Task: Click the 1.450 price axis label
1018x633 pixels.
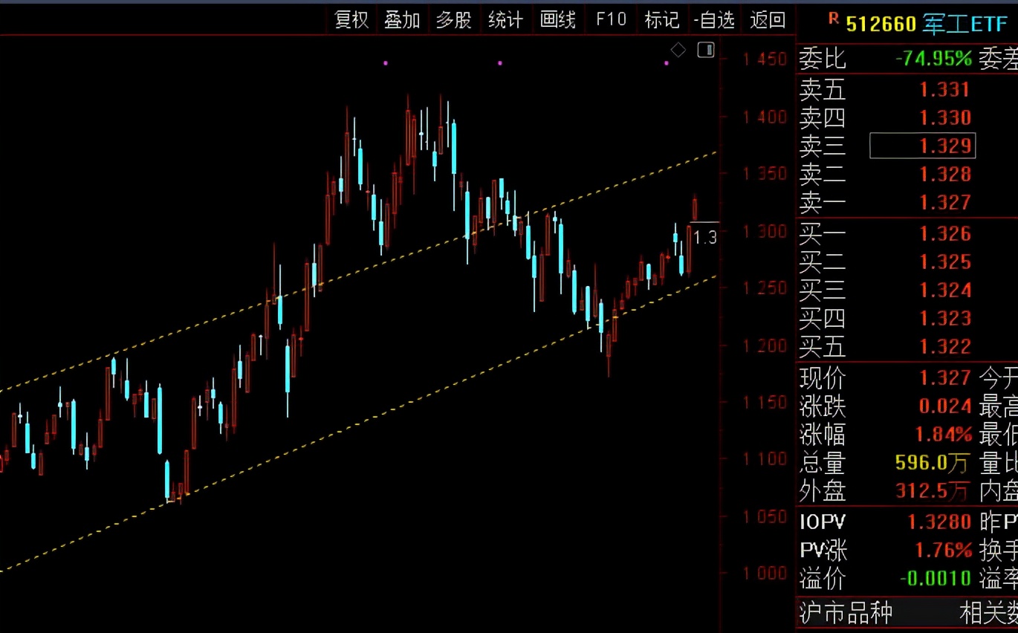Action: (x=764, y=59)
